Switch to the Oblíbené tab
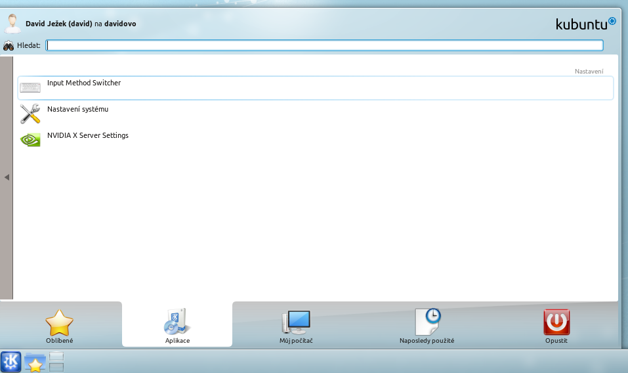The width and height of the screenshot is (628, 373). tap(59, 325)
